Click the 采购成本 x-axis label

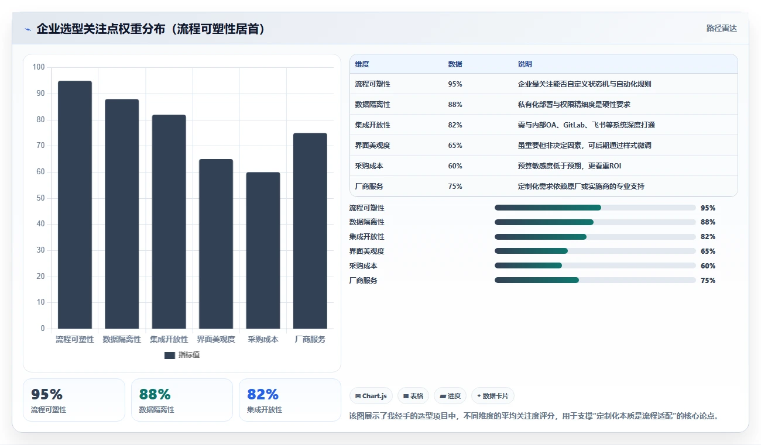263,339
